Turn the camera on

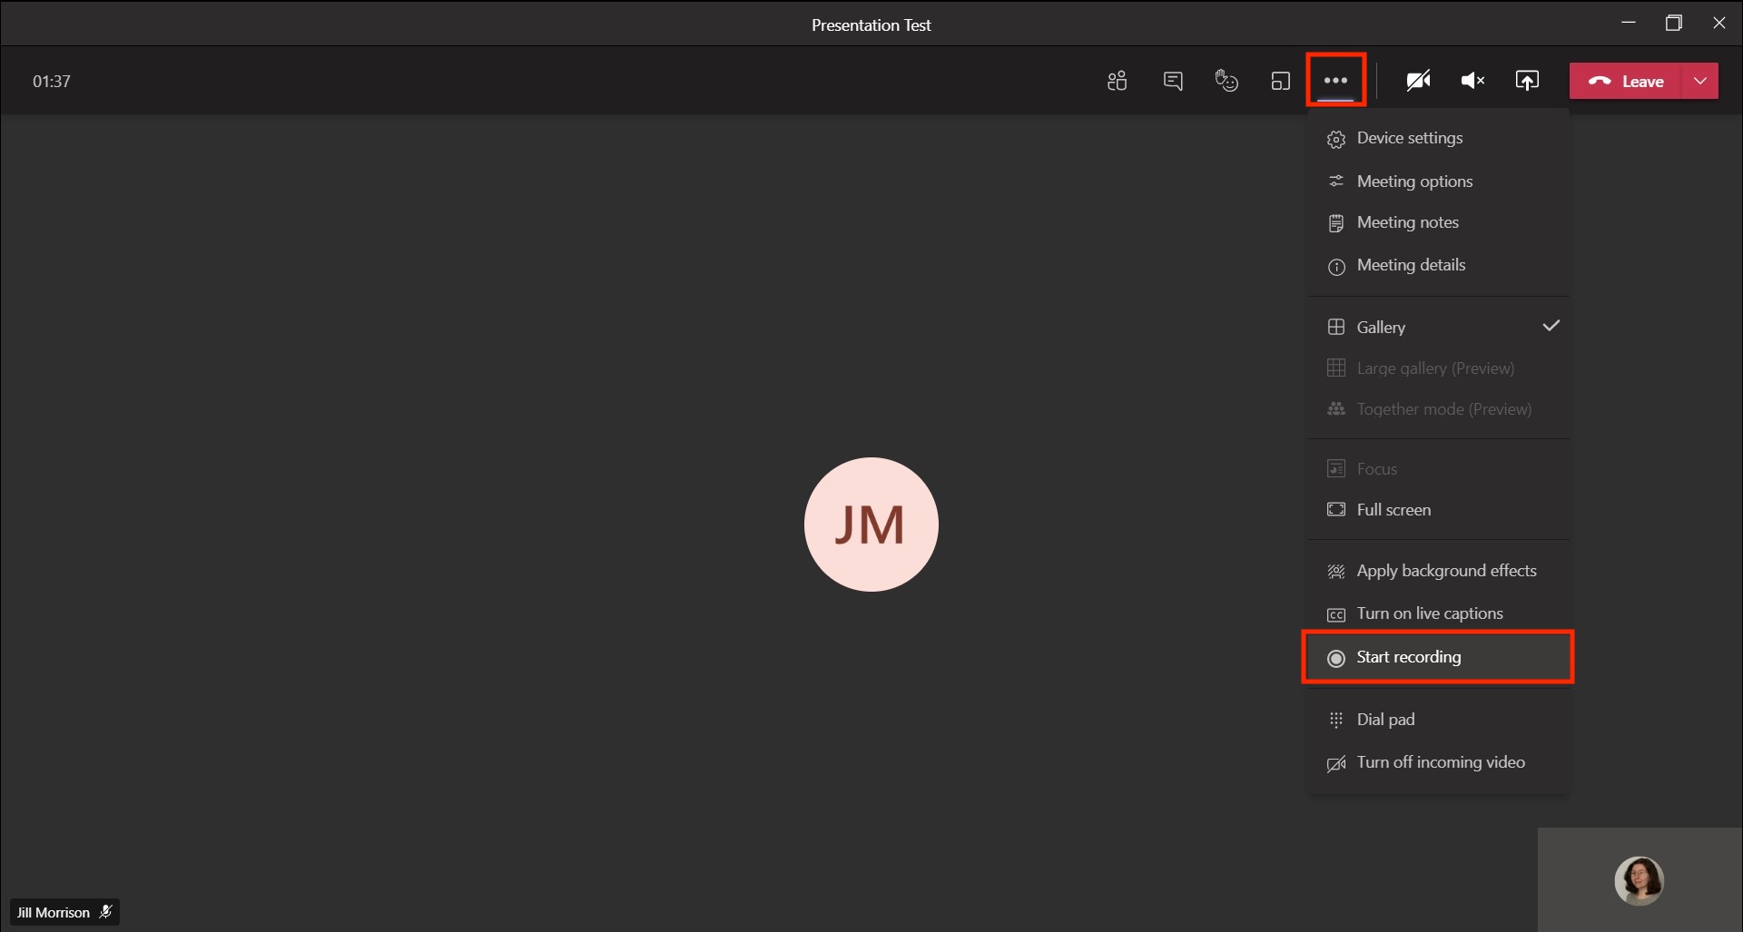pyautogui.click(x=1418, y=81)
